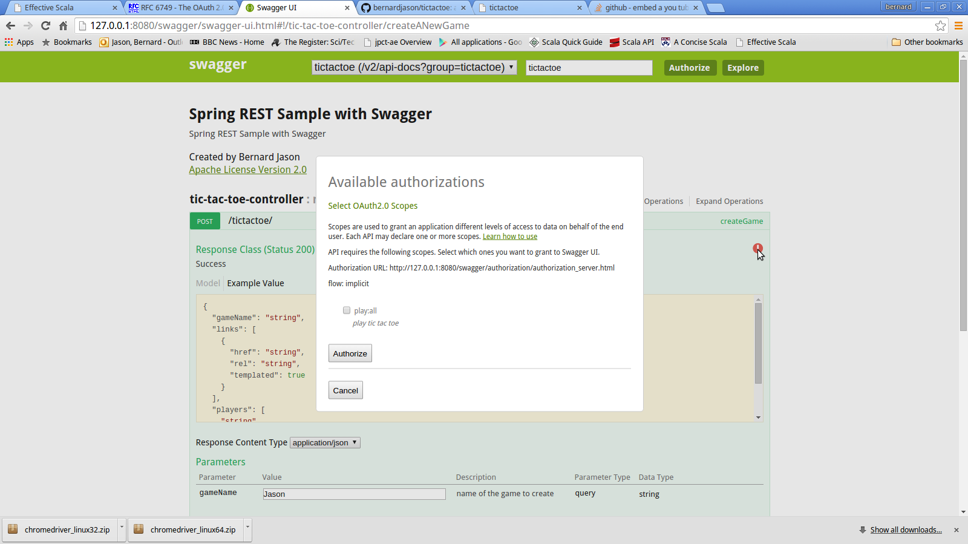Focus the api key field containing tictactoe
Viewport: 968px width, 544px height.
589,68
